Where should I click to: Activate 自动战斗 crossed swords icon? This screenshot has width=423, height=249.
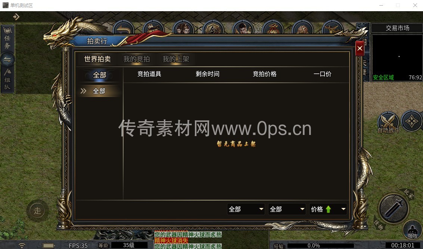[x=388, y=122]
